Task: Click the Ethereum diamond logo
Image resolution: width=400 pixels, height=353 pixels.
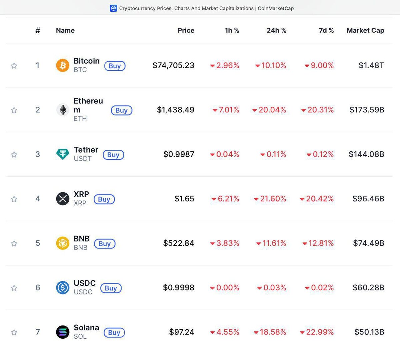Action: (x=63, y=110)
